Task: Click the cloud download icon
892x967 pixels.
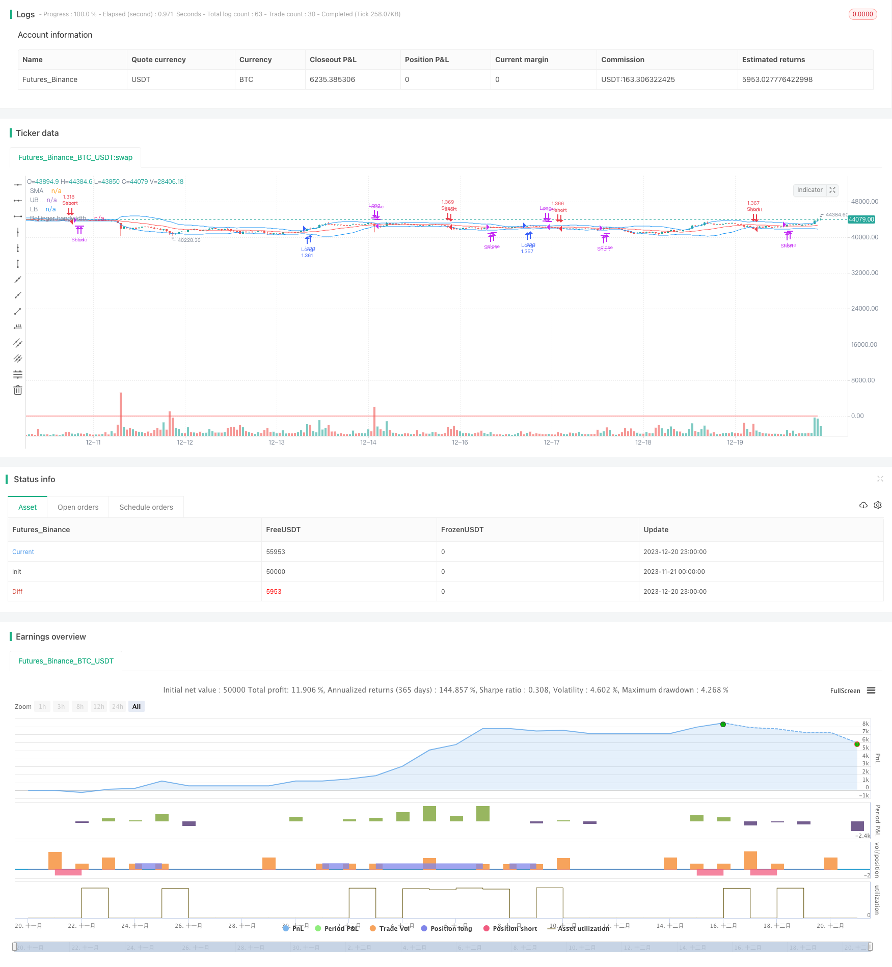Action: coord(863,505)
